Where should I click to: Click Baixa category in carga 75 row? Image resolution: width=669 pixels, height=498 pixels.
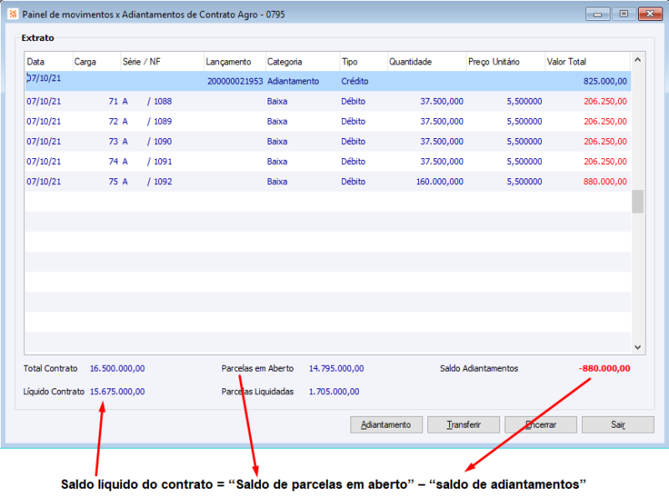277,182
